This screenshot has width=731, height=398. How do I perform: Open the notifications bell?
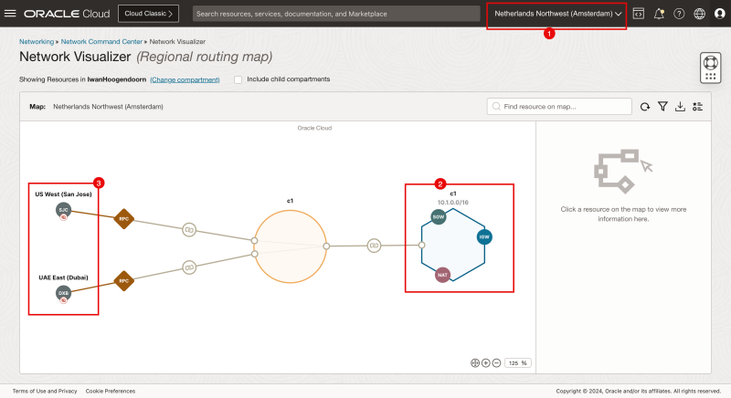click(659, 14)
